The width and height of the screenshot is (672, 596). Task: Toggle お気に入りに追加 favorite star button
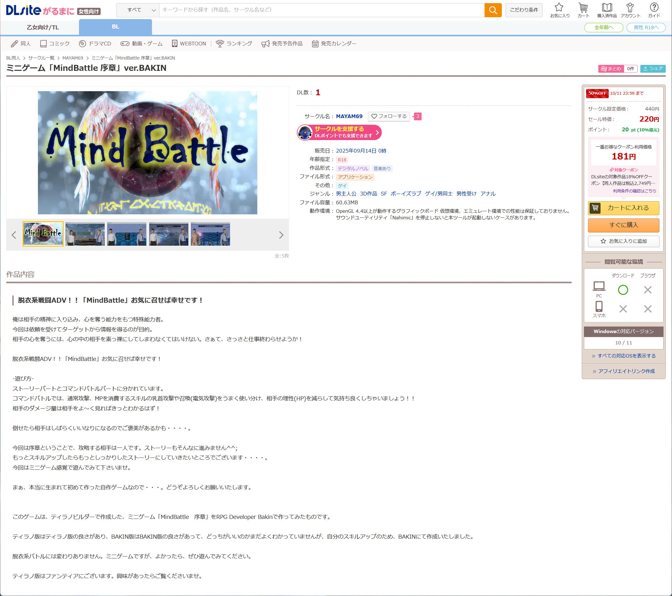[623, 241]
